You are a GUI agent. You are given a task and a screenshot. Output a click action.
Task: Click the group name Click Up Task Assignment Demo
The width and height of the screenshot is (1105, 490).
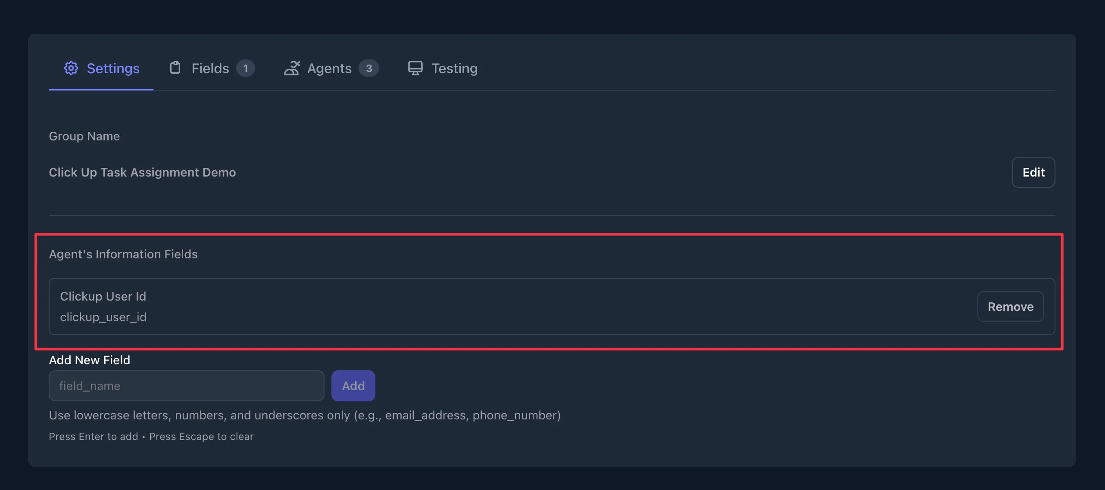click(x=142, y=172)
